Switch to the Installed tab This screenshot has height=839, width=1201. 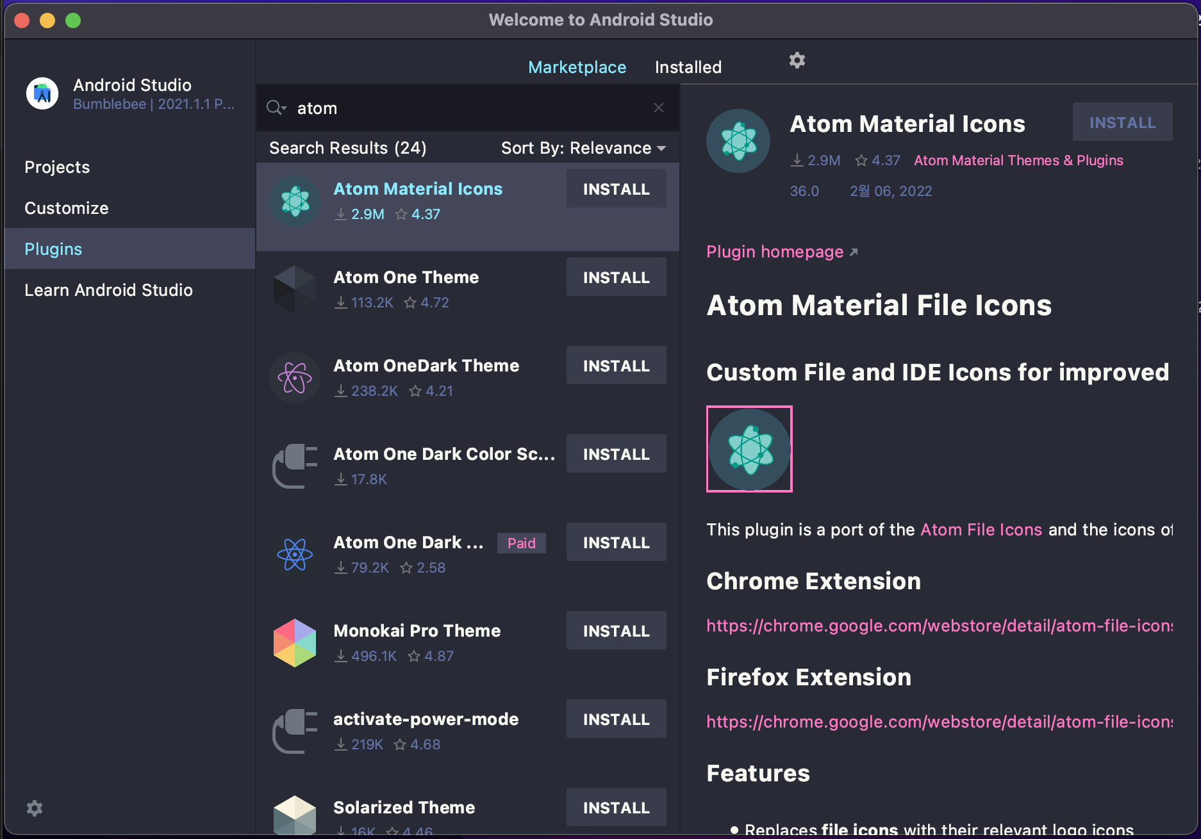[688, 67]
